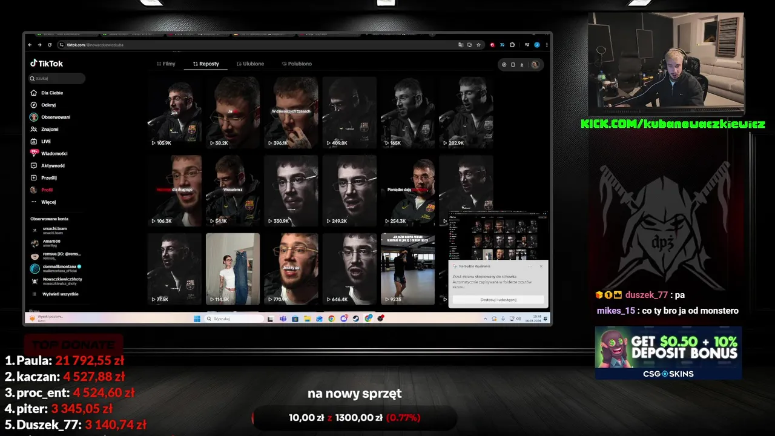Click translate page icon in address bar
This screenshot has height=436, width=775.
461,45
